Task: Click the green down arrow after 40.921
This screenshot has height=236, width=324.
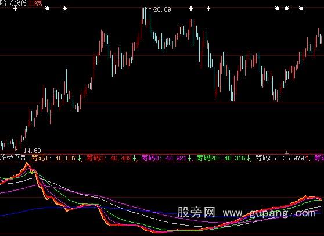Action: tap(189, 158)
